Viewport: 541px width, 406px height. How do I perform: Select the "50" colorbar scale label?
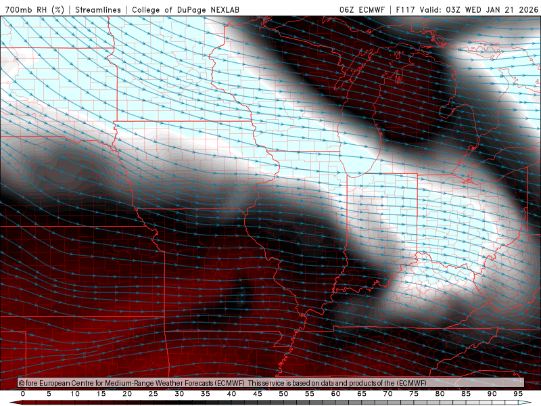pyautogui.click(x=283, y=394)
